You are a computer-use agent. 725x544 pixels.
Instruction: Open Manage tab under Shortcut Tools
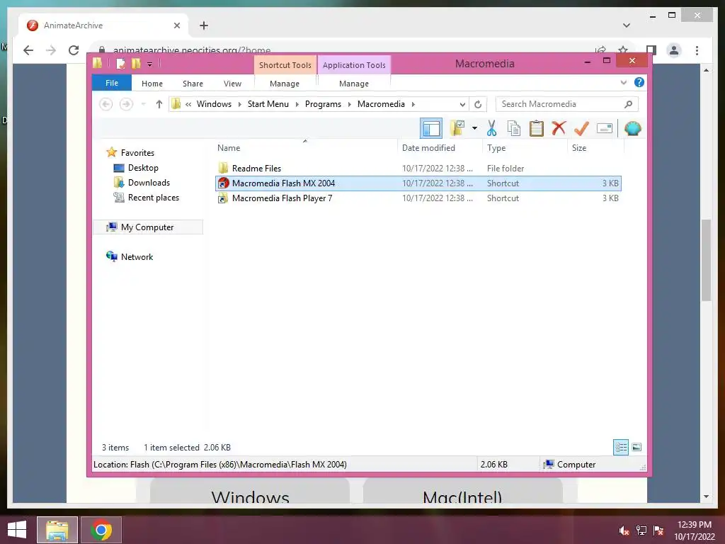point(285,84)
